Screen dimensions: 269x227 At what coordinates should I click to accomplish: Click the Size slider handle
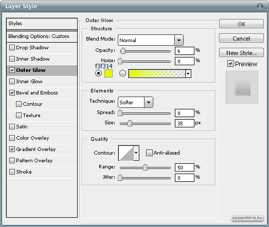130,123
